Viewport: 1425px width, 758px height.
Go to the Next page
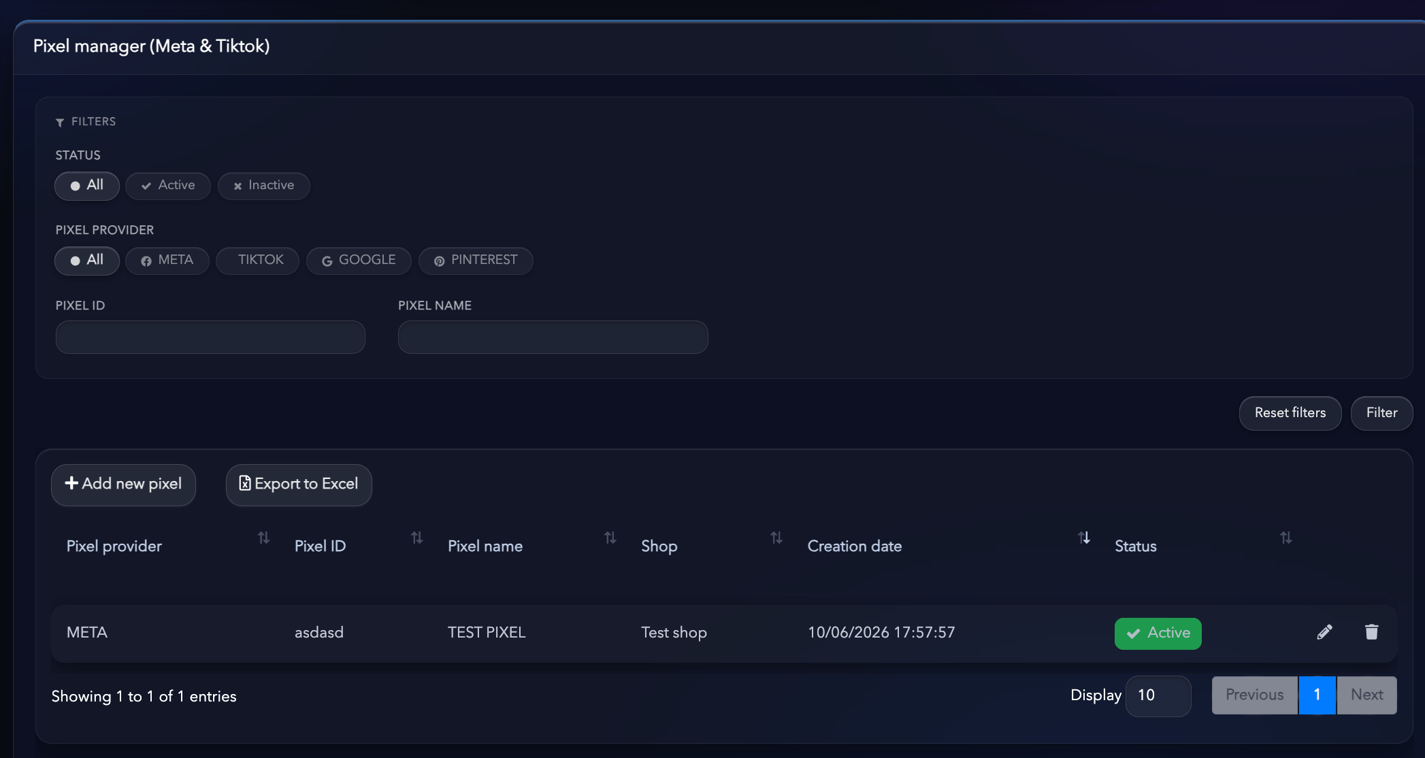coord(1367,695)
